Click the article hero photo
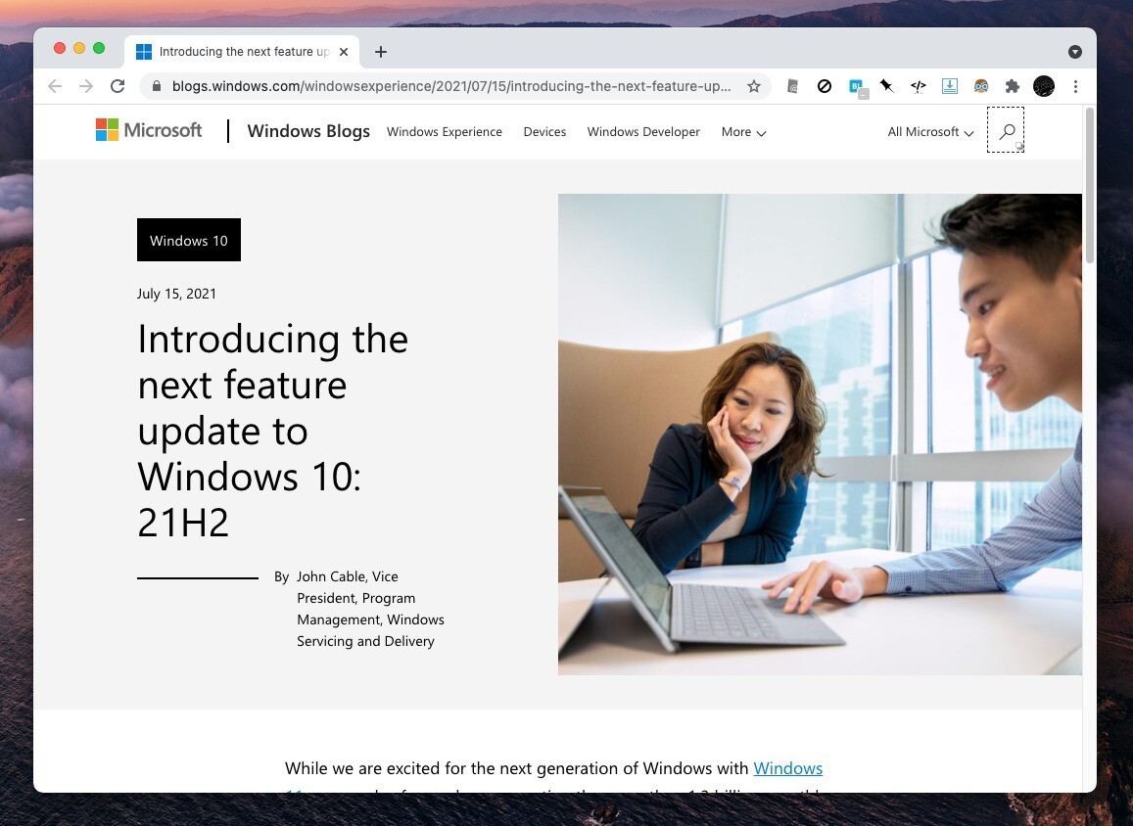 (820, 434)
